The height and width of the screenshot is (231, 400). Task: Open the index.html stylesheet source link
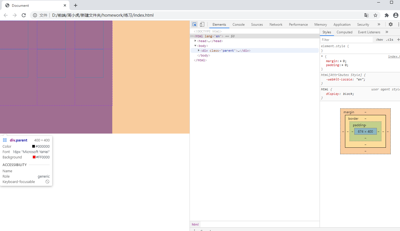pyautogui.click(x=394, y=56)
